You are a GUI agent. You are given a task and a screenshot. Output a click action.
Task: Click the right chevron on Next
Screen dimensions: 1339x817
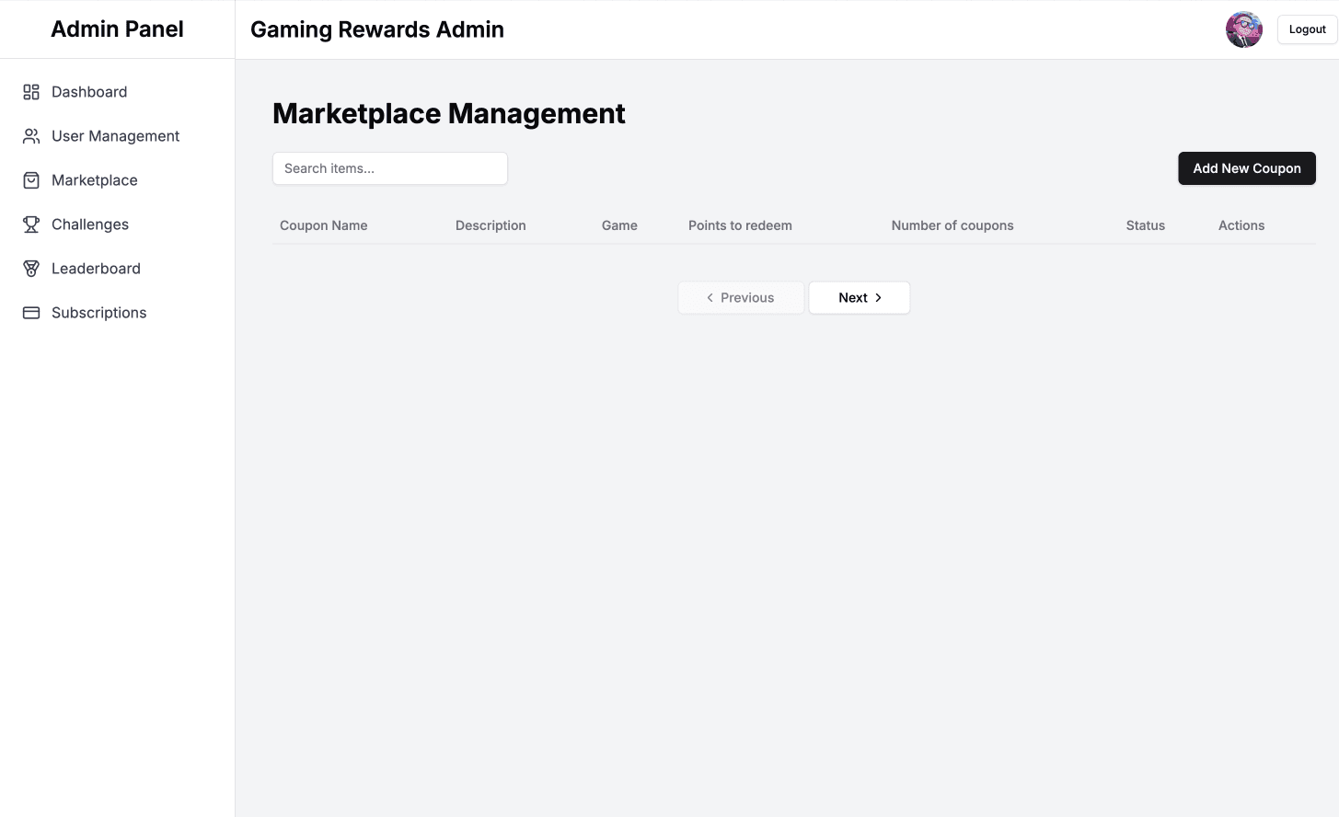[877, 297]
